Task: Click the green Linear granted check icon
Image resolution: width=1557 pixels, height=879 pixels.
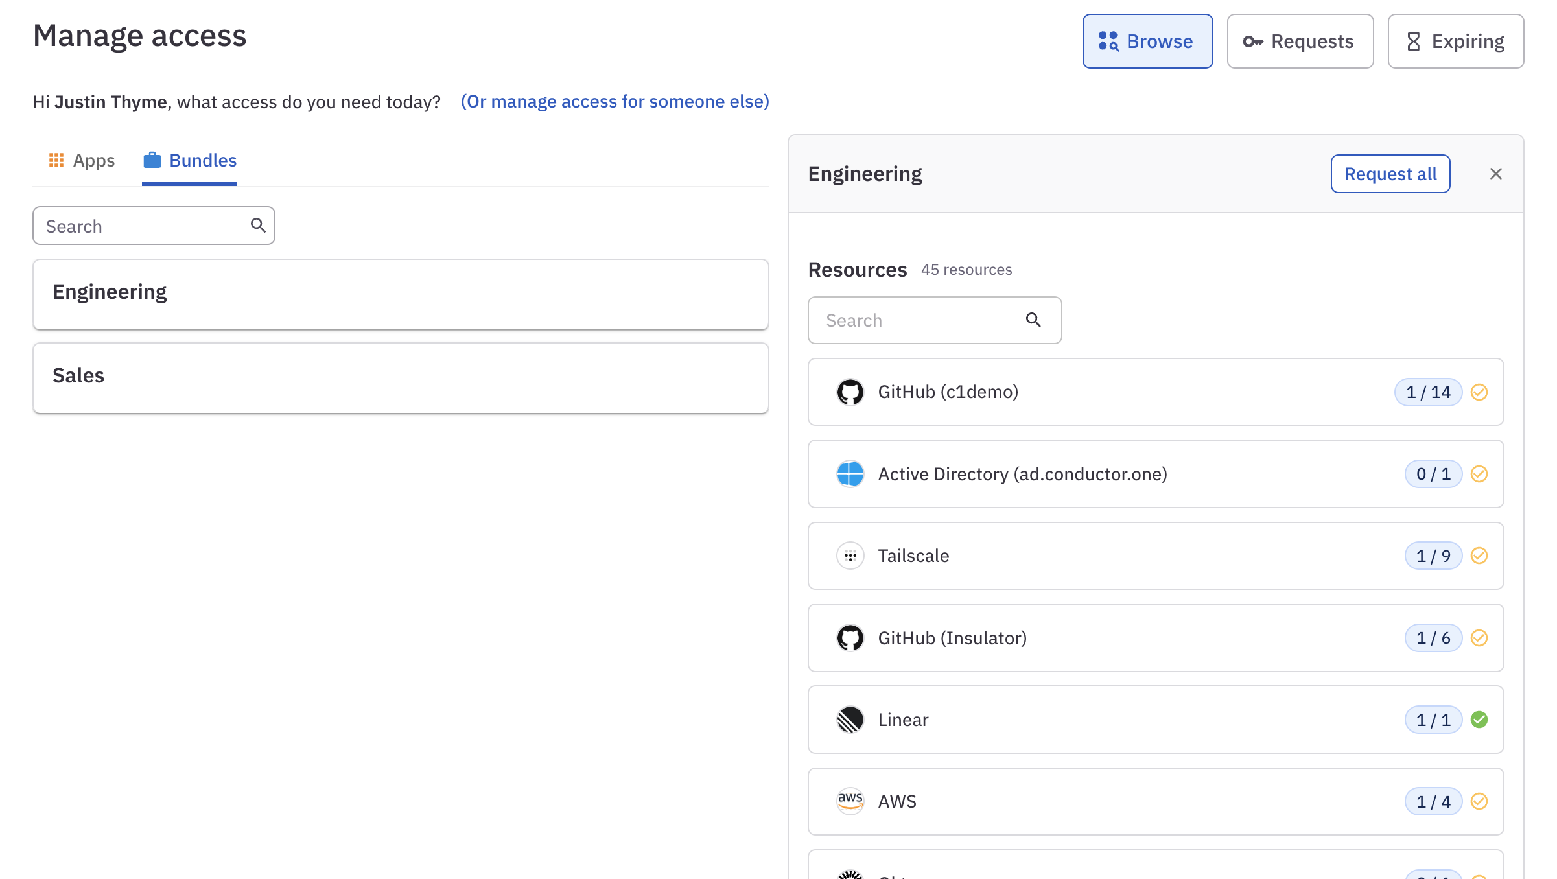Action: point(1479,720)
